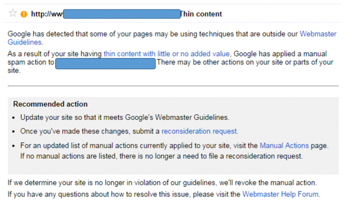The height and width of the screenshot is (211, 349).
Task: Star this Thin content message
Action: pyautogui.click(x=13, y=13)
